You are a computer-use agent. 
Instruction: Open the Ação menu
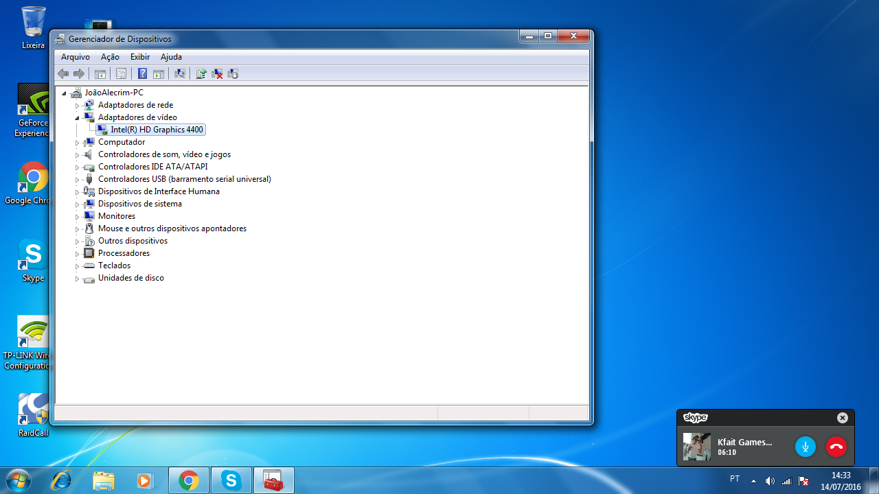(x=110, y=57)
